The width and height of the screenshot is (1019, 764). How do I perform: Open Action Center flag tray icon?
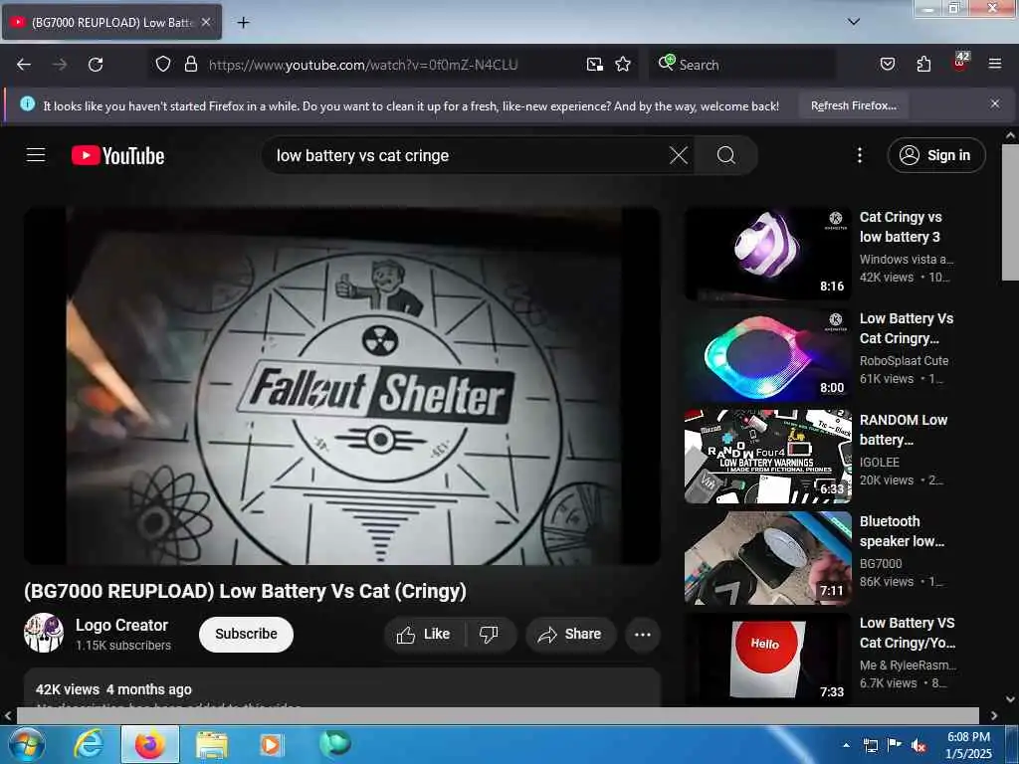(895, 745)
